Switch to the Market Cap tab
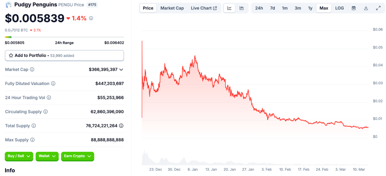 172,8
